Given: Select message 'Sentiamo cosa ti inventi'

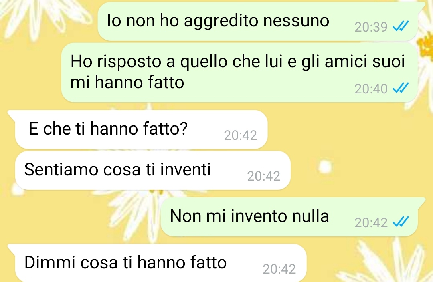Looking at the screenshot, I should point(153,170).
